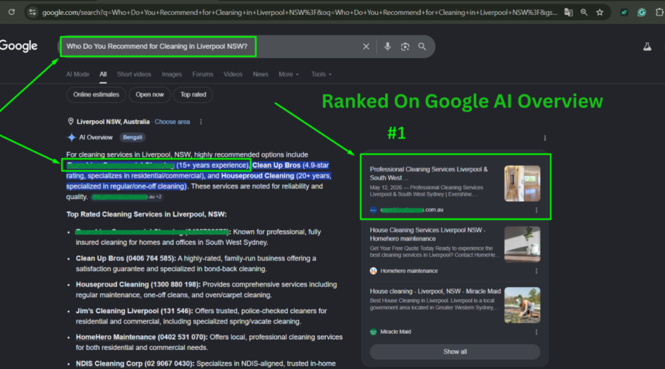This screenshot has height=369, width=665.
Task: Click the translate page icon
Action: click(568, 12)
